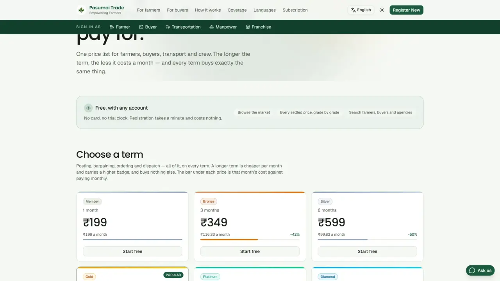Viewport: 500px width, 281px height.
Task: Click the −42% discount label
Action: click(x=295, y=235)
